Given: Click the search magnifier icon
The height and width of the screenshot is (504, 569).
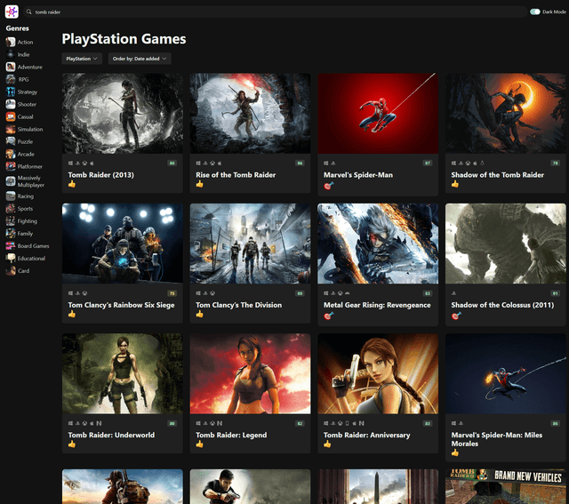Looking at the screenshot, I should click(29, 12).
